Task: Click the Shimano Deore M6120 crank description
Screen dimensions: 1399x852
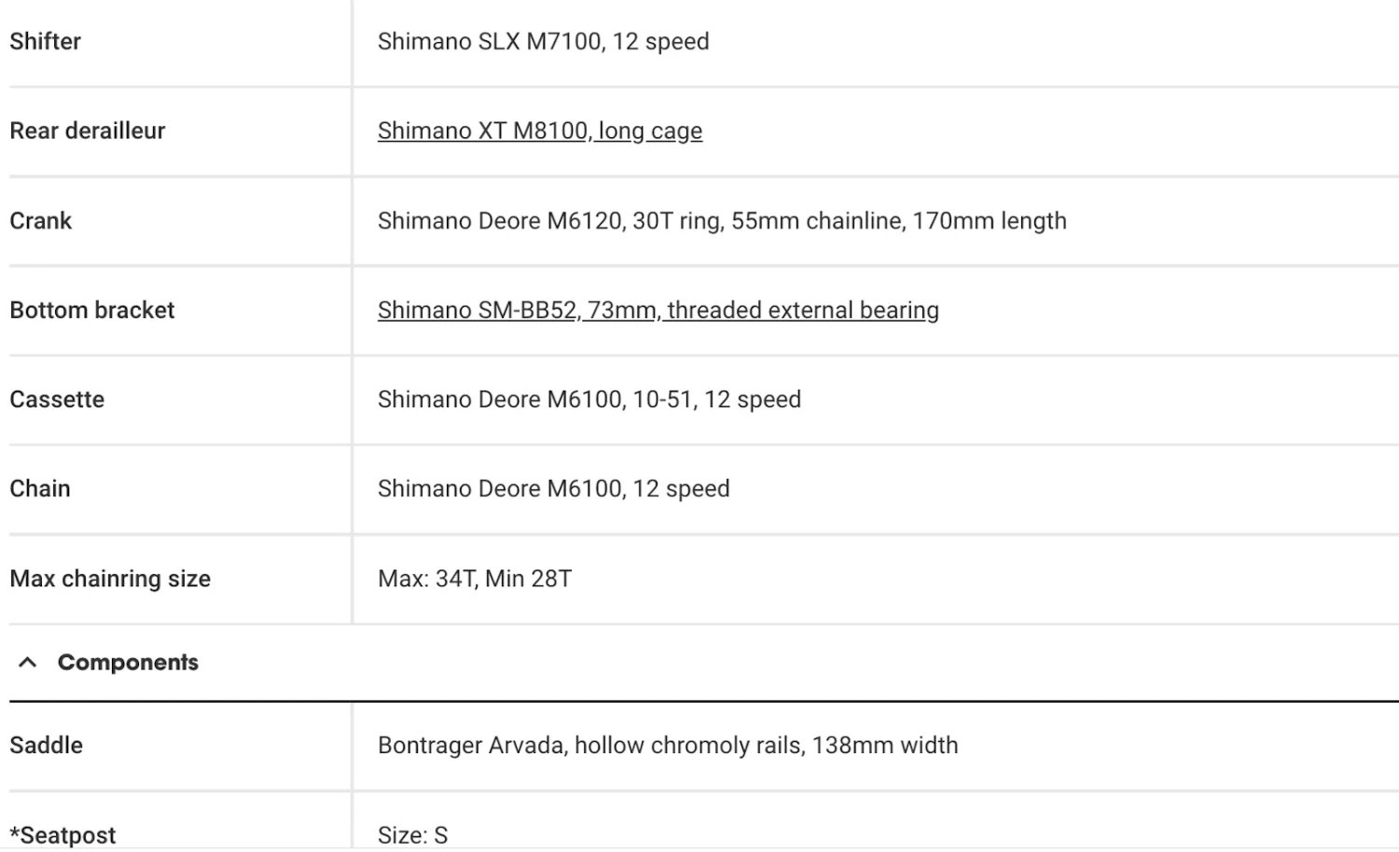Action: tap(721, 221)
